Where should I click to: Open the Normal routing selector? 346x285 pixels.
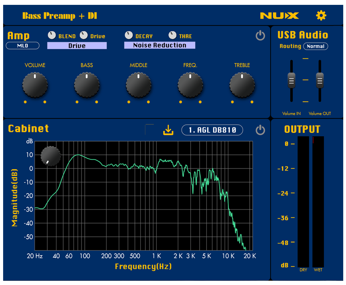316,46
